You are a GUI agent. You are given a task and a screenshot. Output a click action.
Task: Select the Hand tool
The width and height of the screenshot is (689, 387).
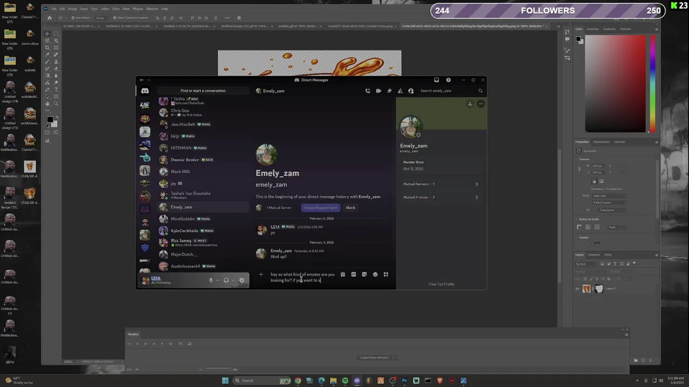click(47, 103)
